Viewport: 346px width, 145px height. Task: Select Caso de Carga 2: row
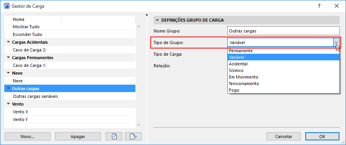70,50
